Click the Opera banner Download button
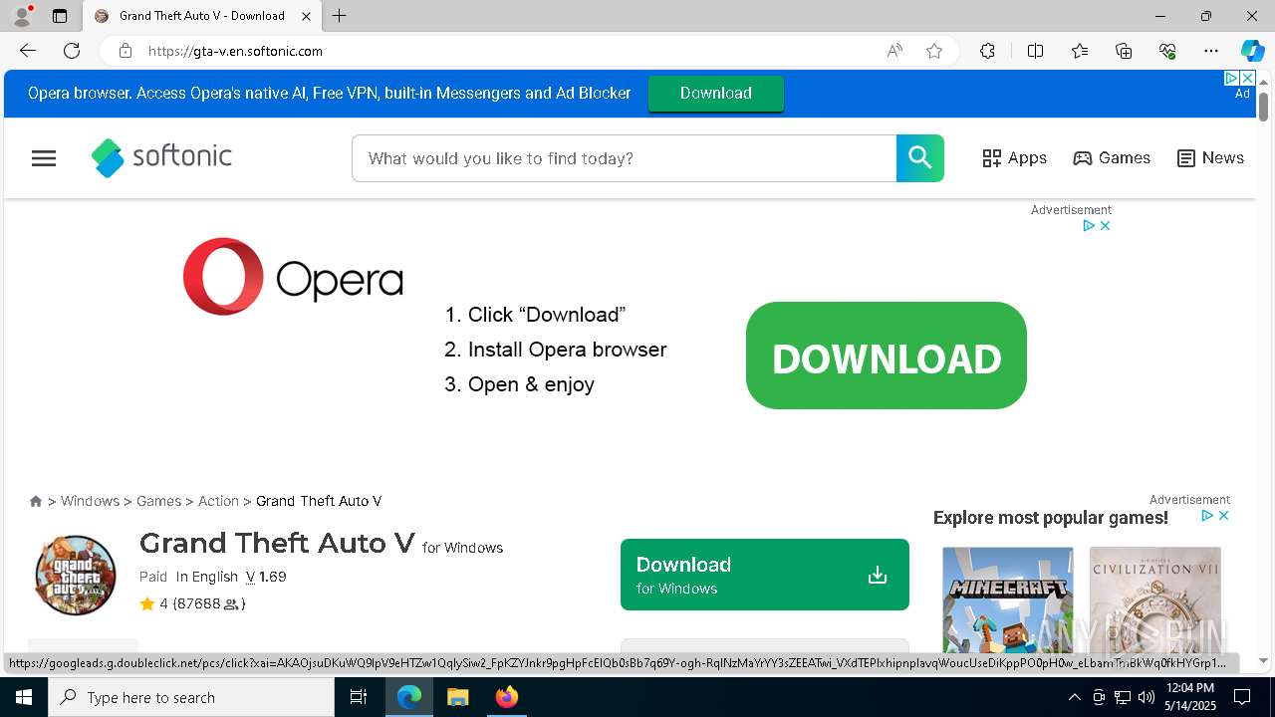The image size is (1275, 717). click(715, 94)
